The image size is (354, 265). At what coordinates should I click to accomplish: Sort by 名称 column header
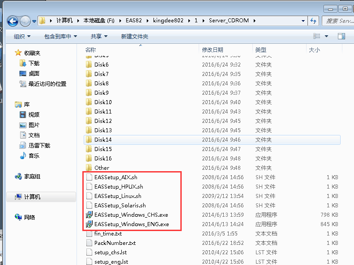click(90, 50)
